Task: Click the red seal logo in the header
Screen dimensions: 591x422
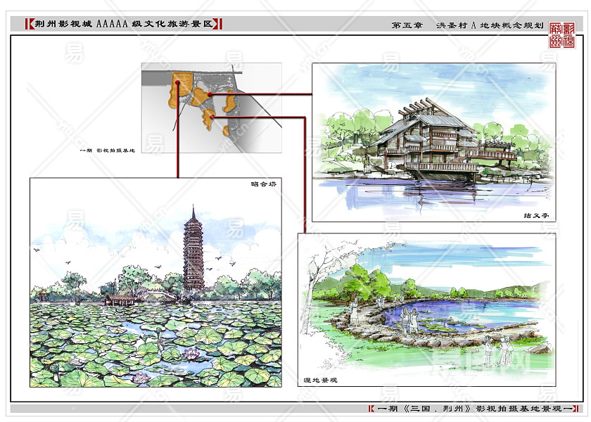Action: click(x=562, y=35)
